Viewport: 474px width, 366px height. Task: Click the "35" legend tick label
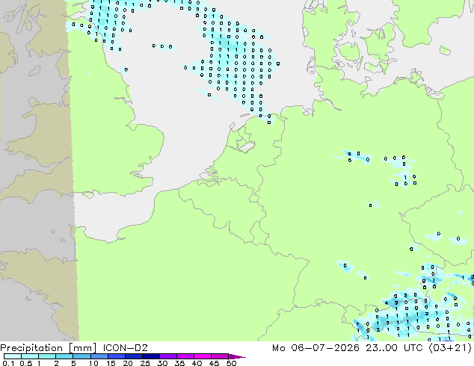[x=180, y=363]
